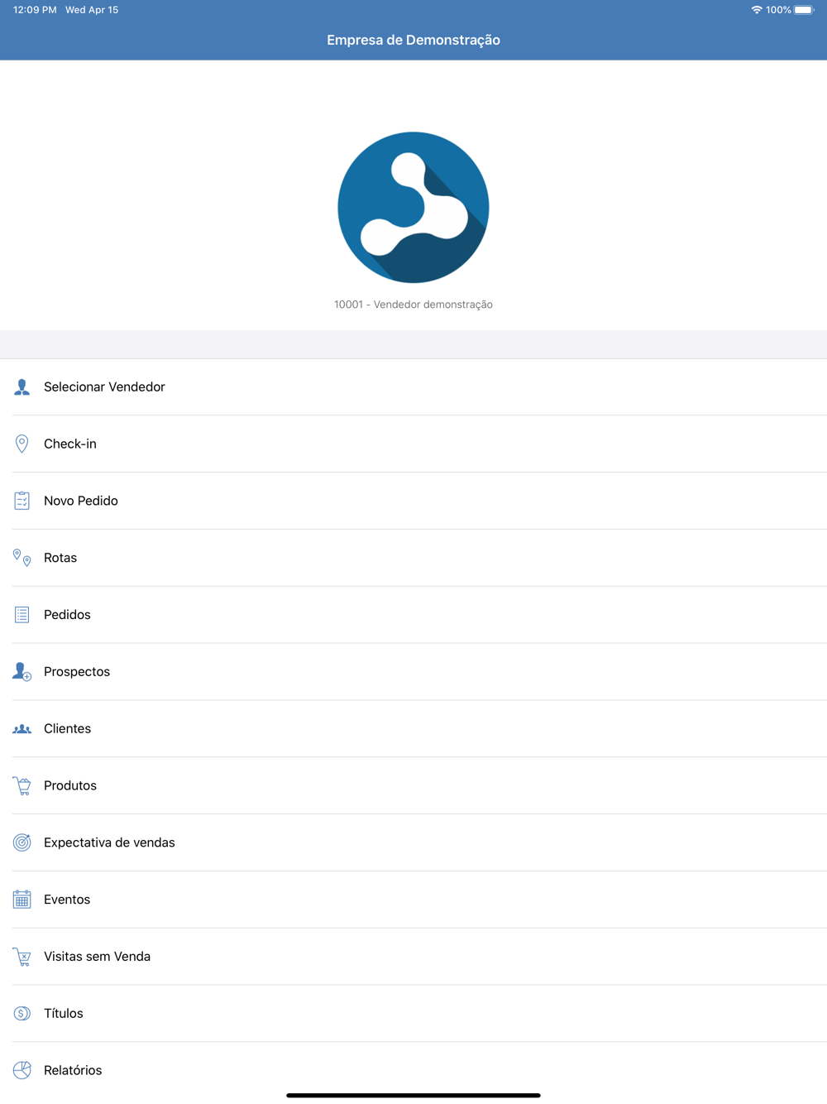The height and width of the screenshot is (1104, 827).
Task: Tap the 10001 - Vendedor demonstração label
Action: tap(413, 305)
